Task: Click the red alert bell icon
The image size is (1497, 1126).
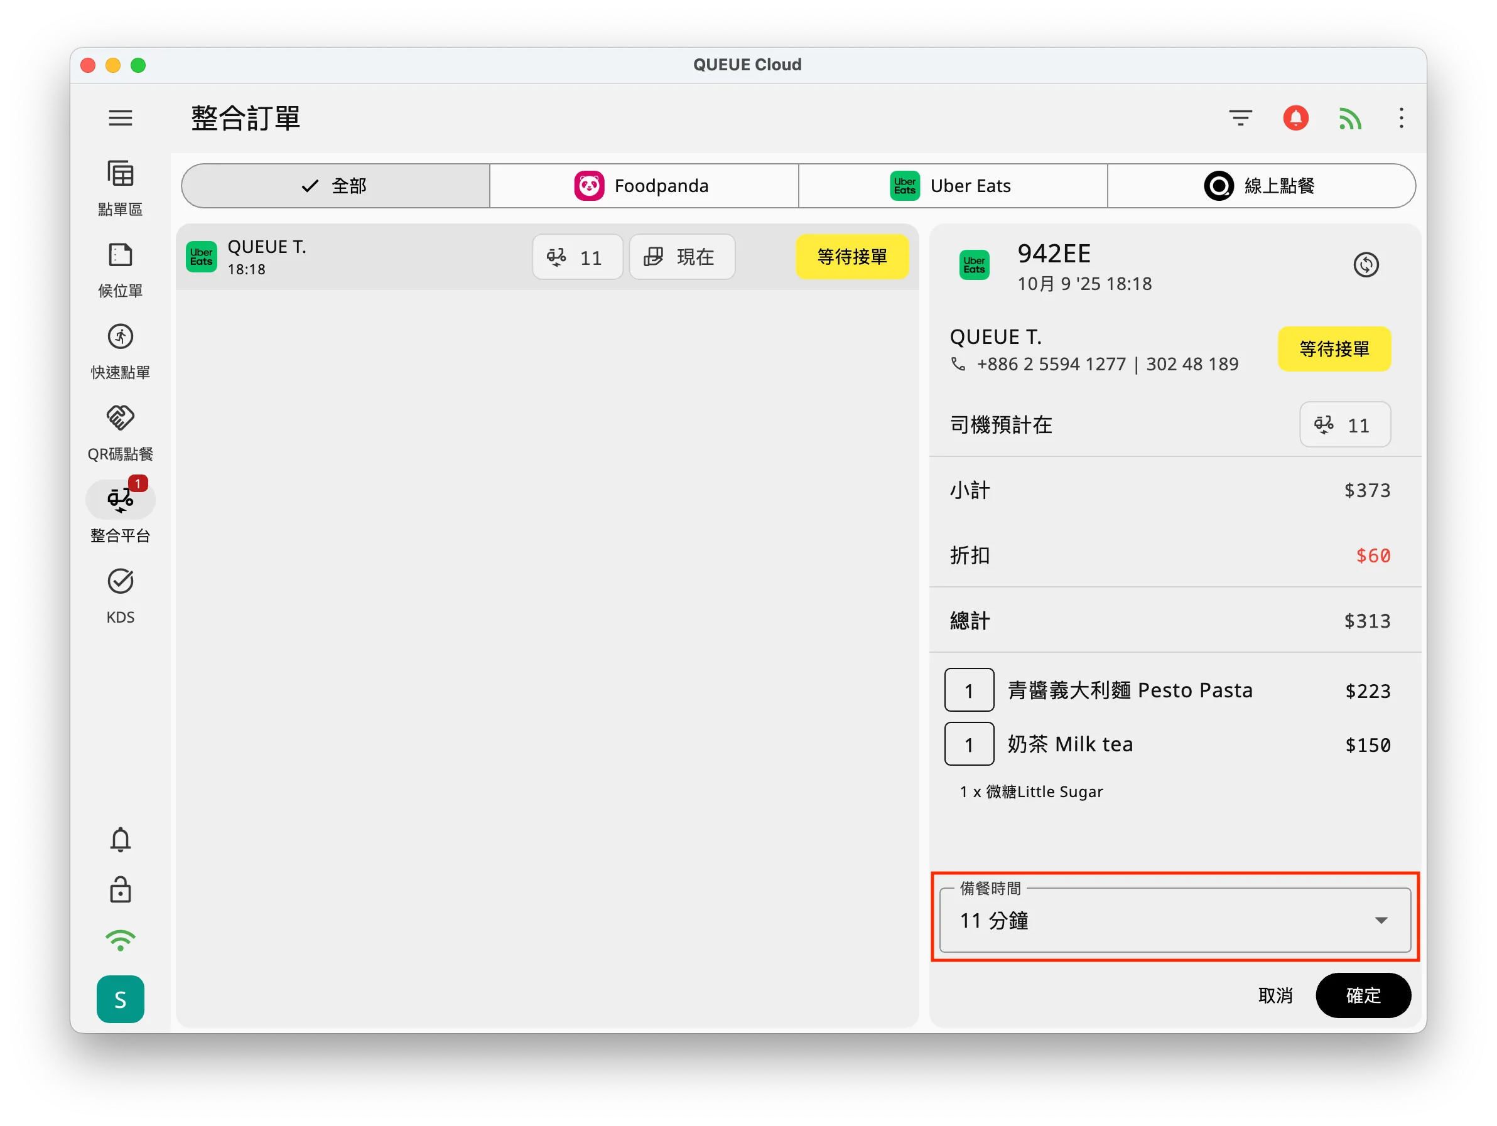Action: 1295,119
